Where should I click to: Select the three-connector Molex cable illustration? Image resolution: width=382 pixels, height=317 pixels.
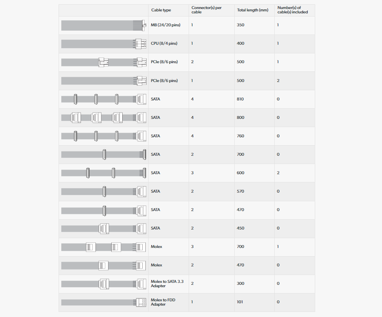104,247
